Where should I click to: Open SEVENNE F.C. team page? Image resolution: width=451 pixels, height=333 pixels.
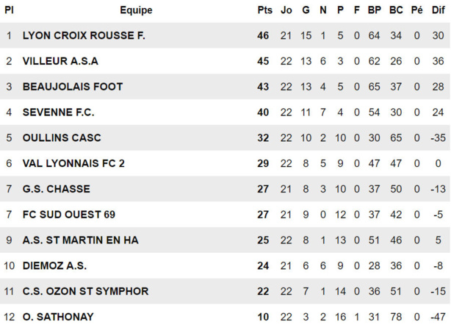(59, 112)
